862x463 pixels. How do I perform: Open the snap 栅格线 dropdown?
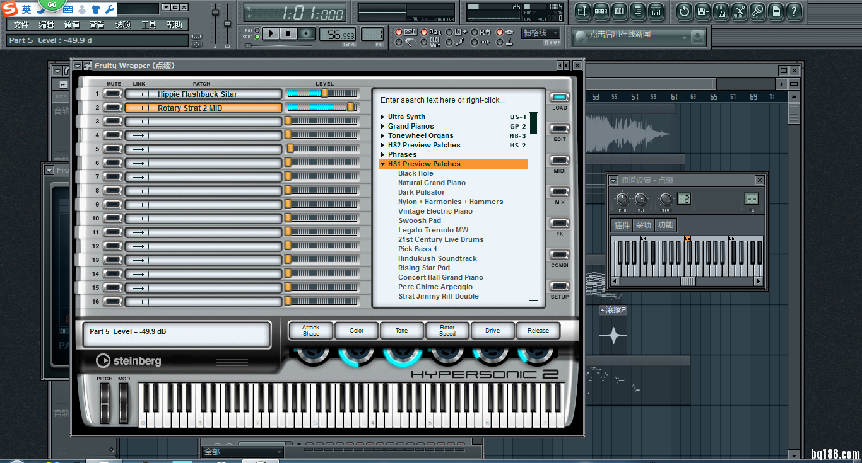coord(541,33)
